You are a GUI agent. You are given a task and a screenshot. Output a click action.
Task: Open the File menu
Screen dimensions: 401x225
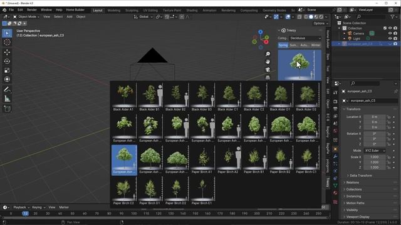click(11, 10)
